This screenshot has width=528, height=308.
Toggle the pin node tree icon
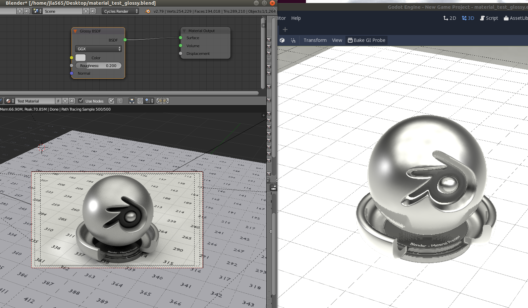point(111,101)
